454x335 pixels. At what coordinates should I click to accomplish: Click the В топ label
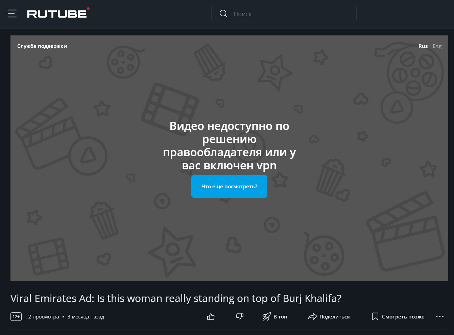point(280,316)
